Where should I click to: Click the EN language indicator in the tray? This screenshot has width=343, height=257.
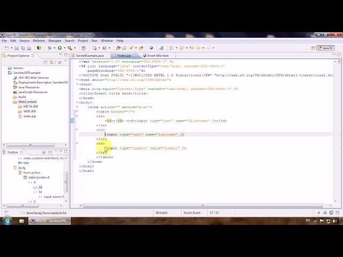(x=308, y=221)
